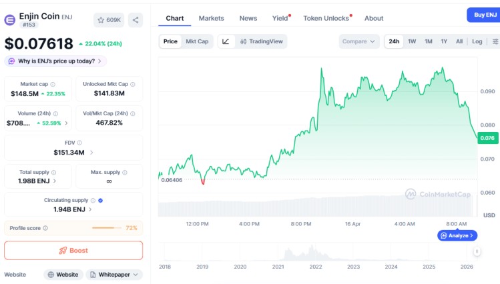
Task: Select the 24h time range
Action: click(x=394, y=41)
